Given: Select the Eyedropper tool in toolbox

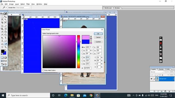Looking at the screenshot, I should coord(5,44).
